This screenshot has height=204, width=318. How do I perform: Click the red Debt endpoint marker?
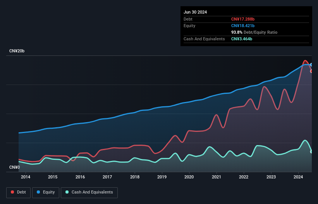pos(311,71)
